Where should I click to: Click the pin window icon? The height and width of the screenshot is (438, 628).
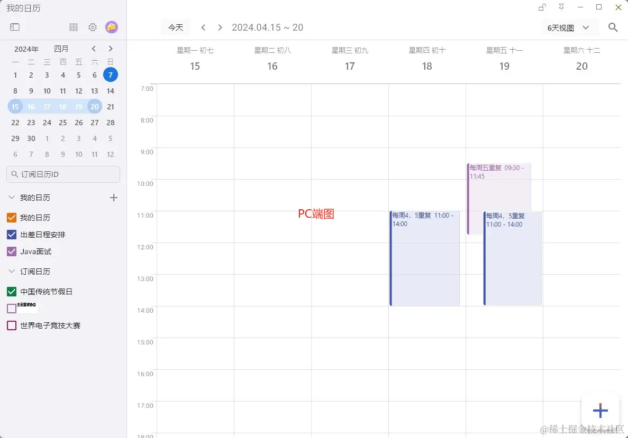(561, 7)
